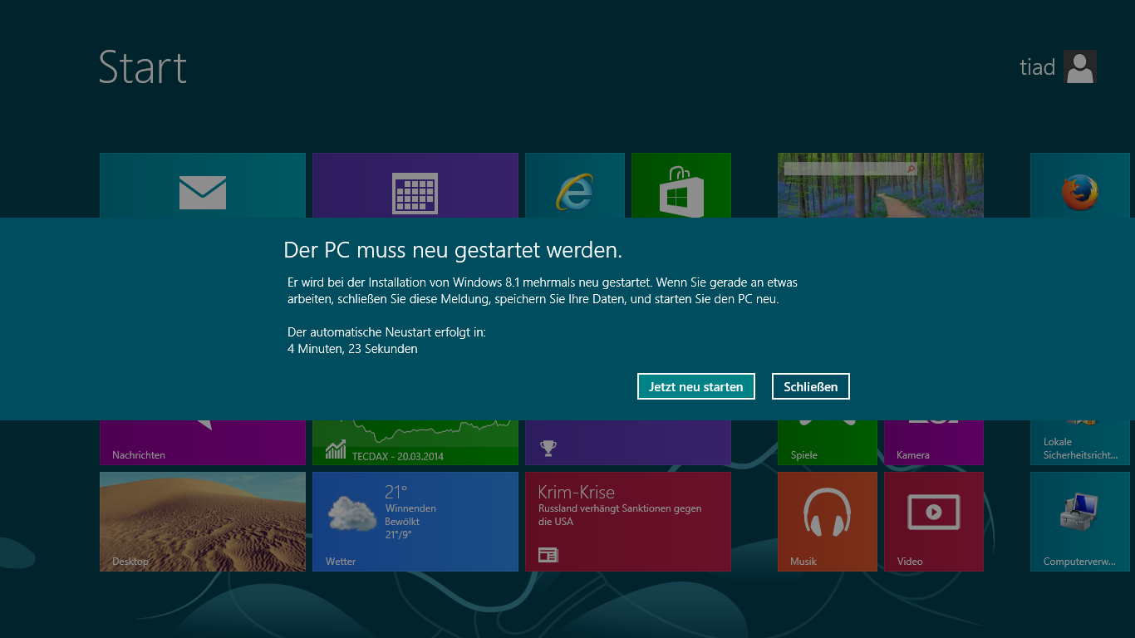This screenshot has width=1135, height=638.
Task: Open the Krim-Krise news tile
Action: coord(627,521)
